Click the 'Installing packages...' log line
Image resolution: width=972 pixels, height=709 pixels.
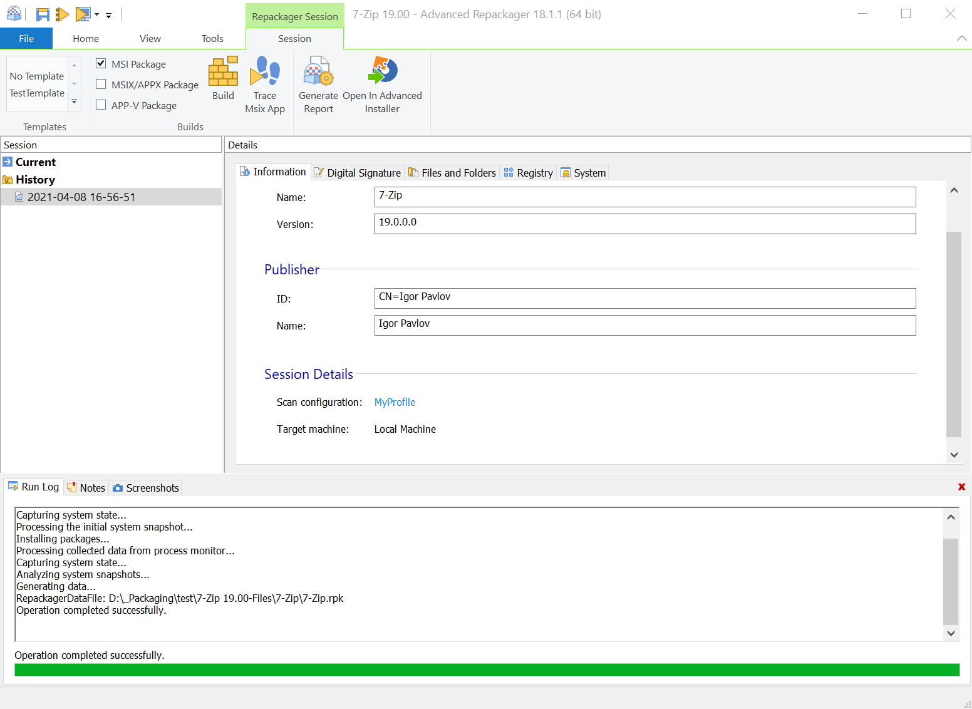pyautogui.click(x=63, y=539)
